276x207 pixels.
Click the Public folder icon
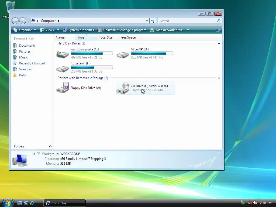(15, 75)
